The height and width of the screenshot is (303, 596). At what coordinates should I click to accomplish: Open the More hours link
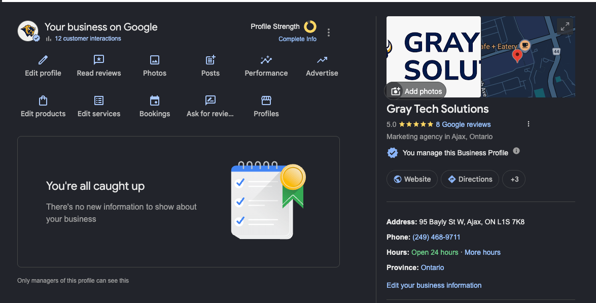click(482, 252)
